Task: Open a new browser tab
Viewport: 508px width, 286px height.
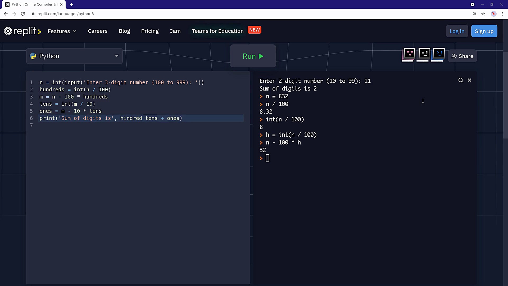Action: tap(71, 5)
